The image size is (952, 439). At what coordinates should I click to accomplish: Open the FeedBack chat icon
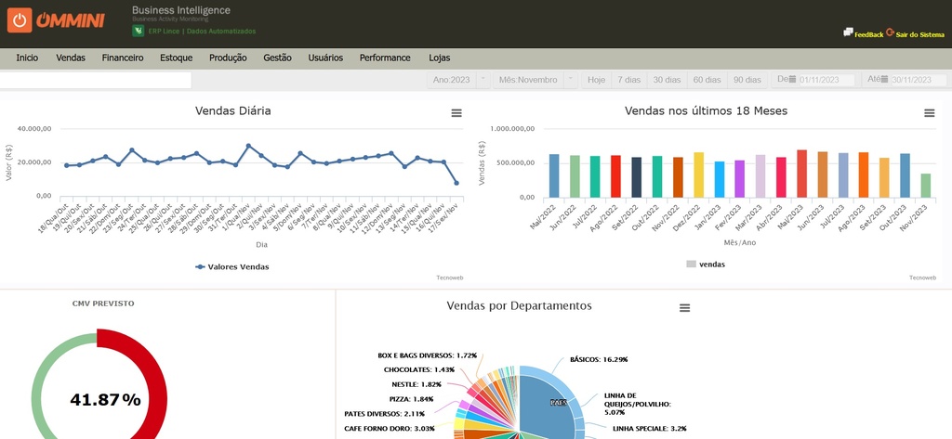(x=848, y=32)
